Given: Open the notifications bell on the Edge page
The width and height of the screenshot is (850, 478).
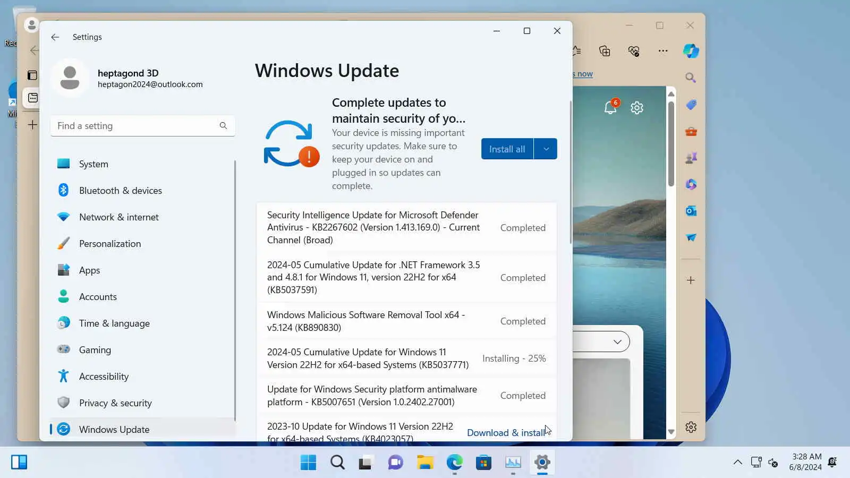Looking at the screenshot, I should 611,107.
